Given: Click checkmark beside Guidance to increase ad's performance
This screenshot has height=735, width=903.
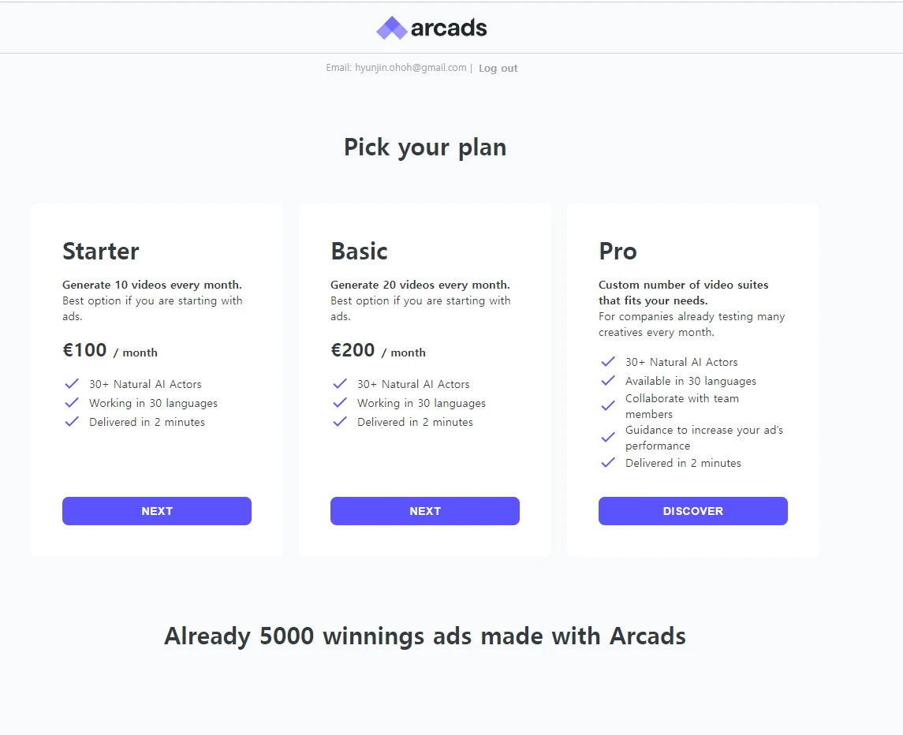Looking at the screenshot, I should pyautogui.click(x=608, y=438).
